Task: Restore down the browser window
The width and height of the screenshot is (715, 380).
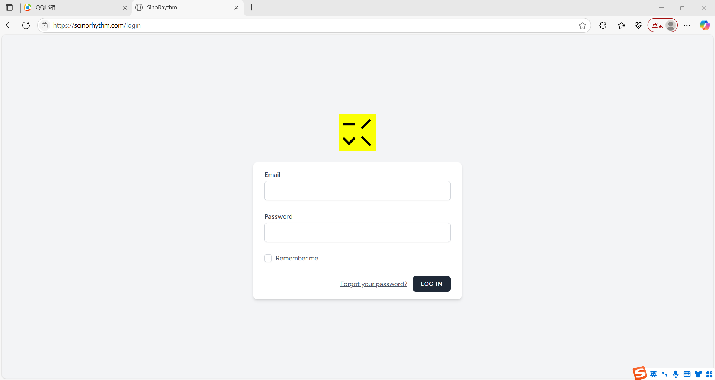Action: pyautogui.click(x=683, y=7)
